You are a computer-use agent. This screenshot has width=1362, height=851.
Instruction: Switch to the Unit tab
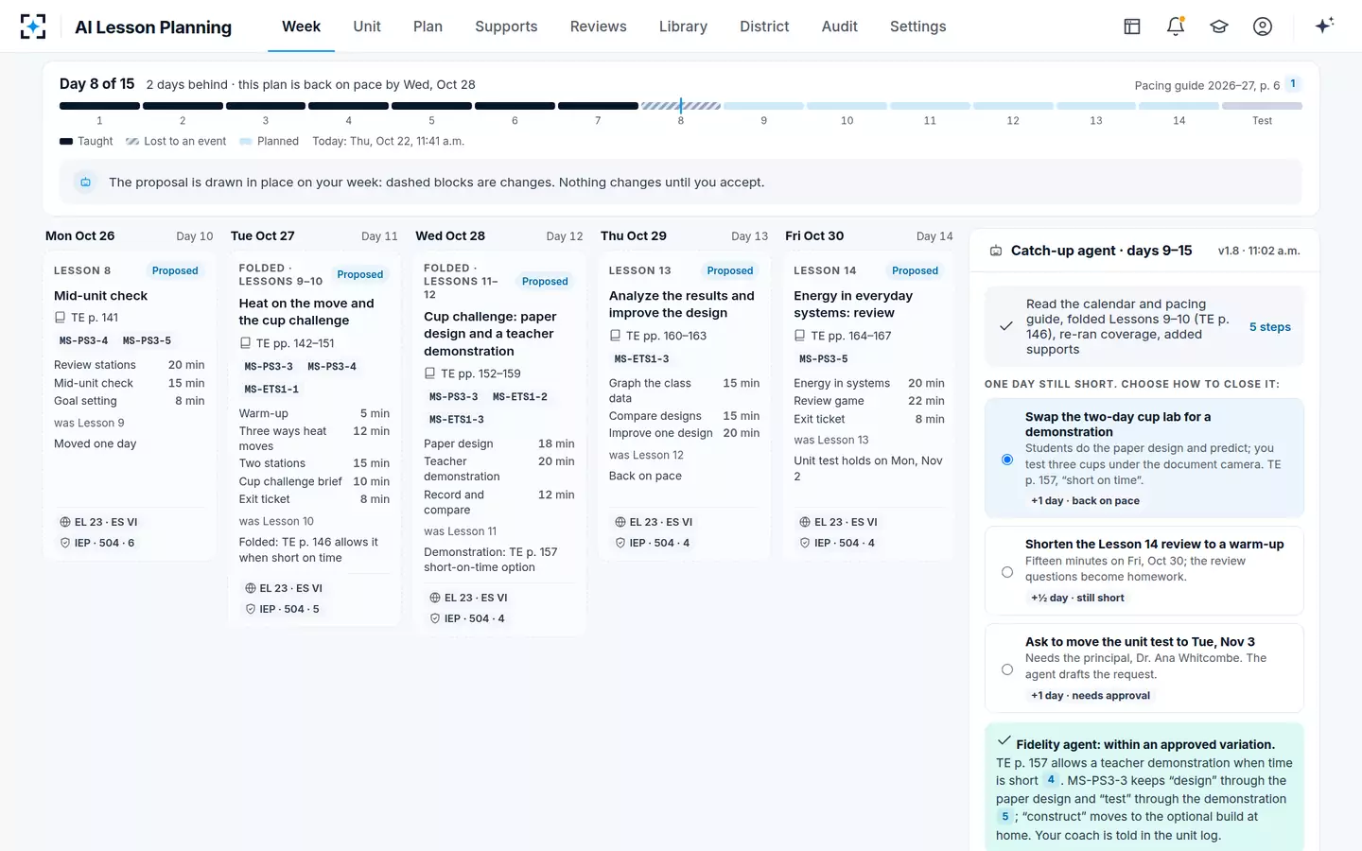click(x=367, y=26)
